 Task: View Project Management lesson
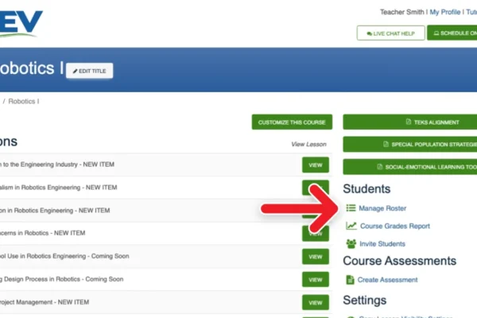316,302
